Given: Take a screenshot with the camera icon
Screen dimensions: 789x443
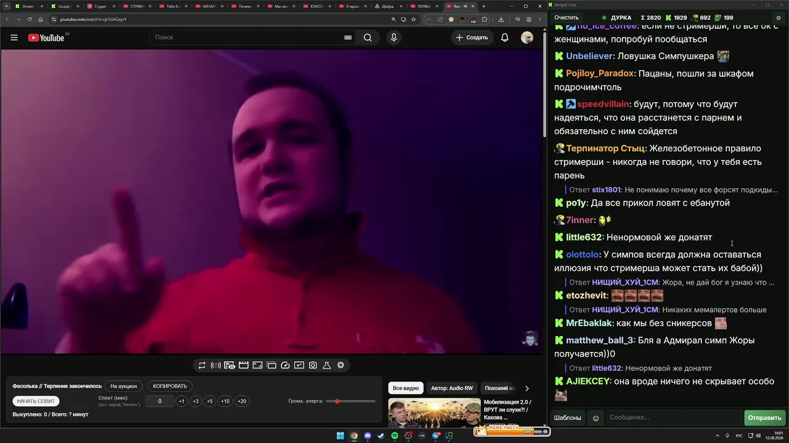Looking at the screenshot, I should 313,365.
